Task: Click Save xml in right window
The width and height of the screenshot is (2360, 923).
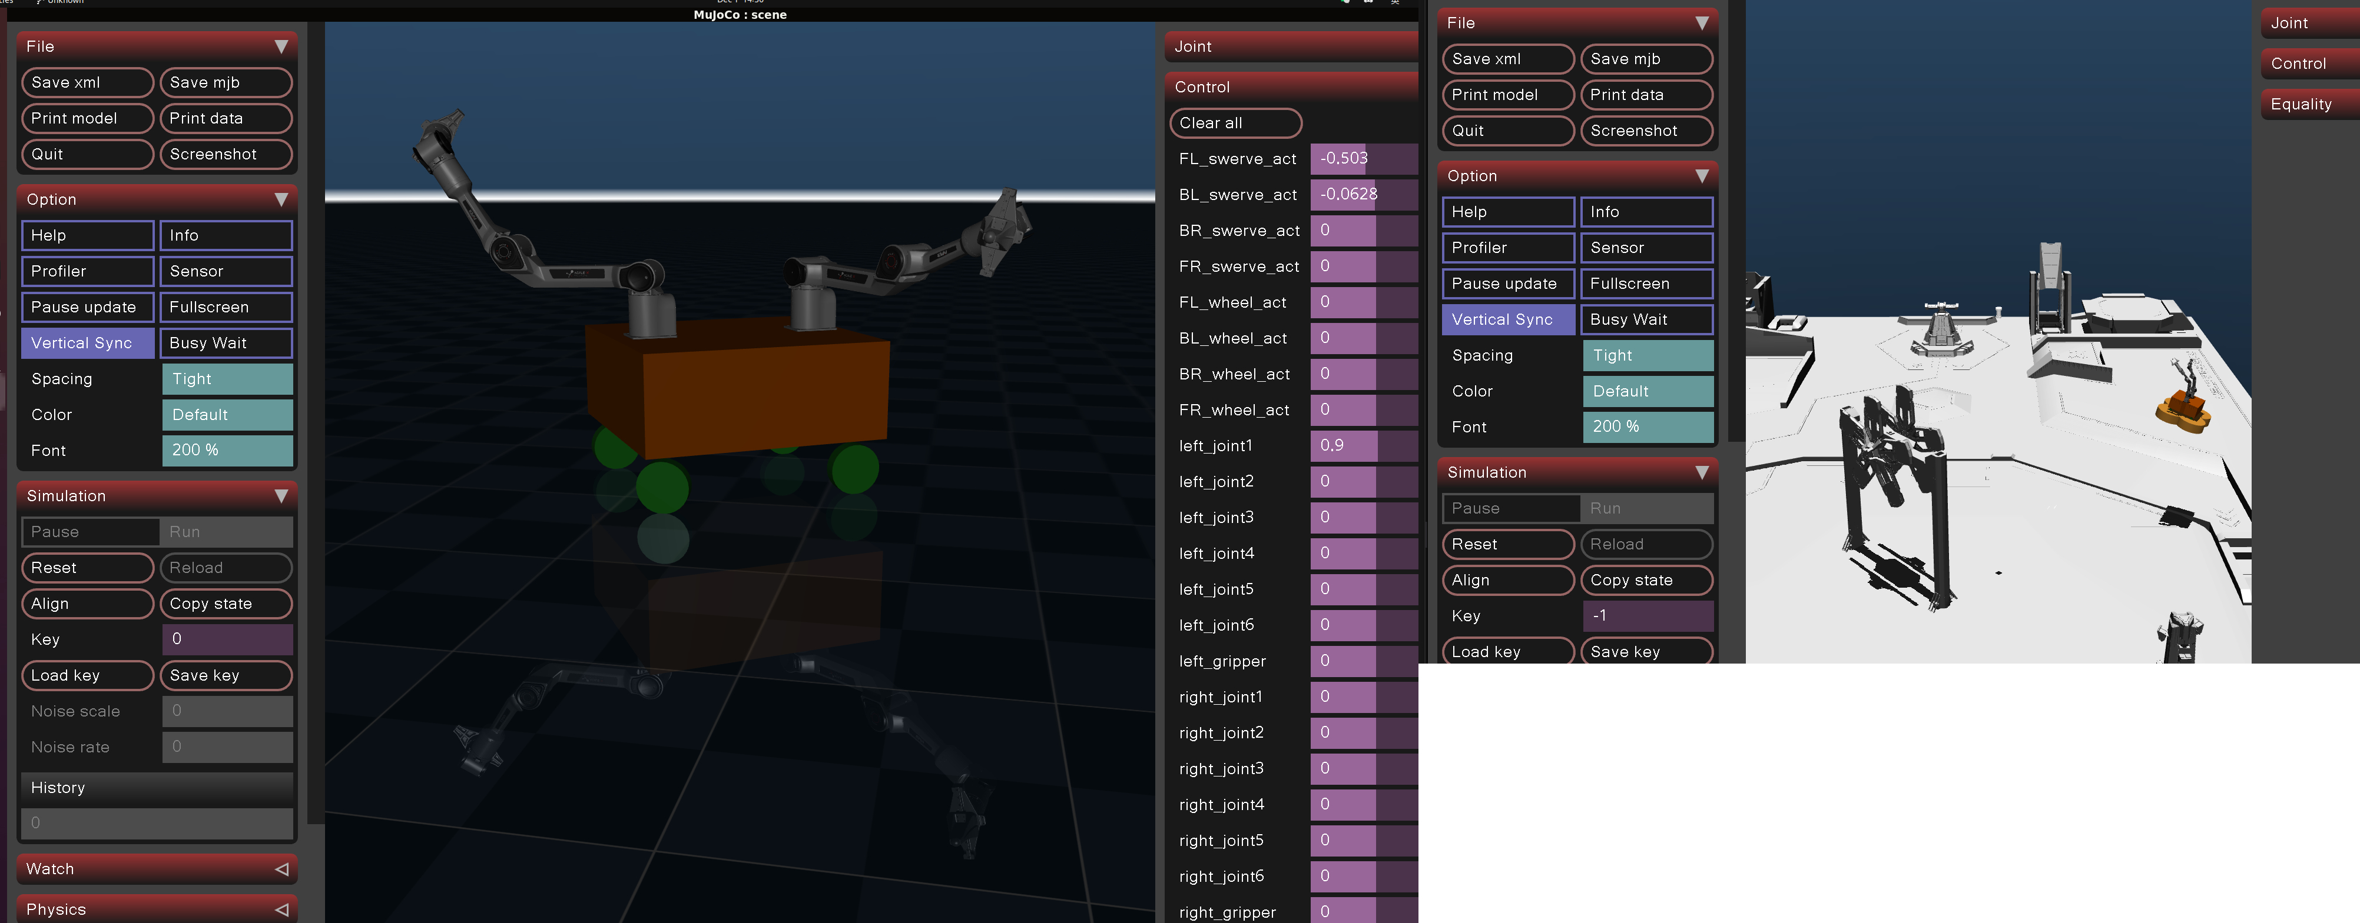Action: point(1508,59)
